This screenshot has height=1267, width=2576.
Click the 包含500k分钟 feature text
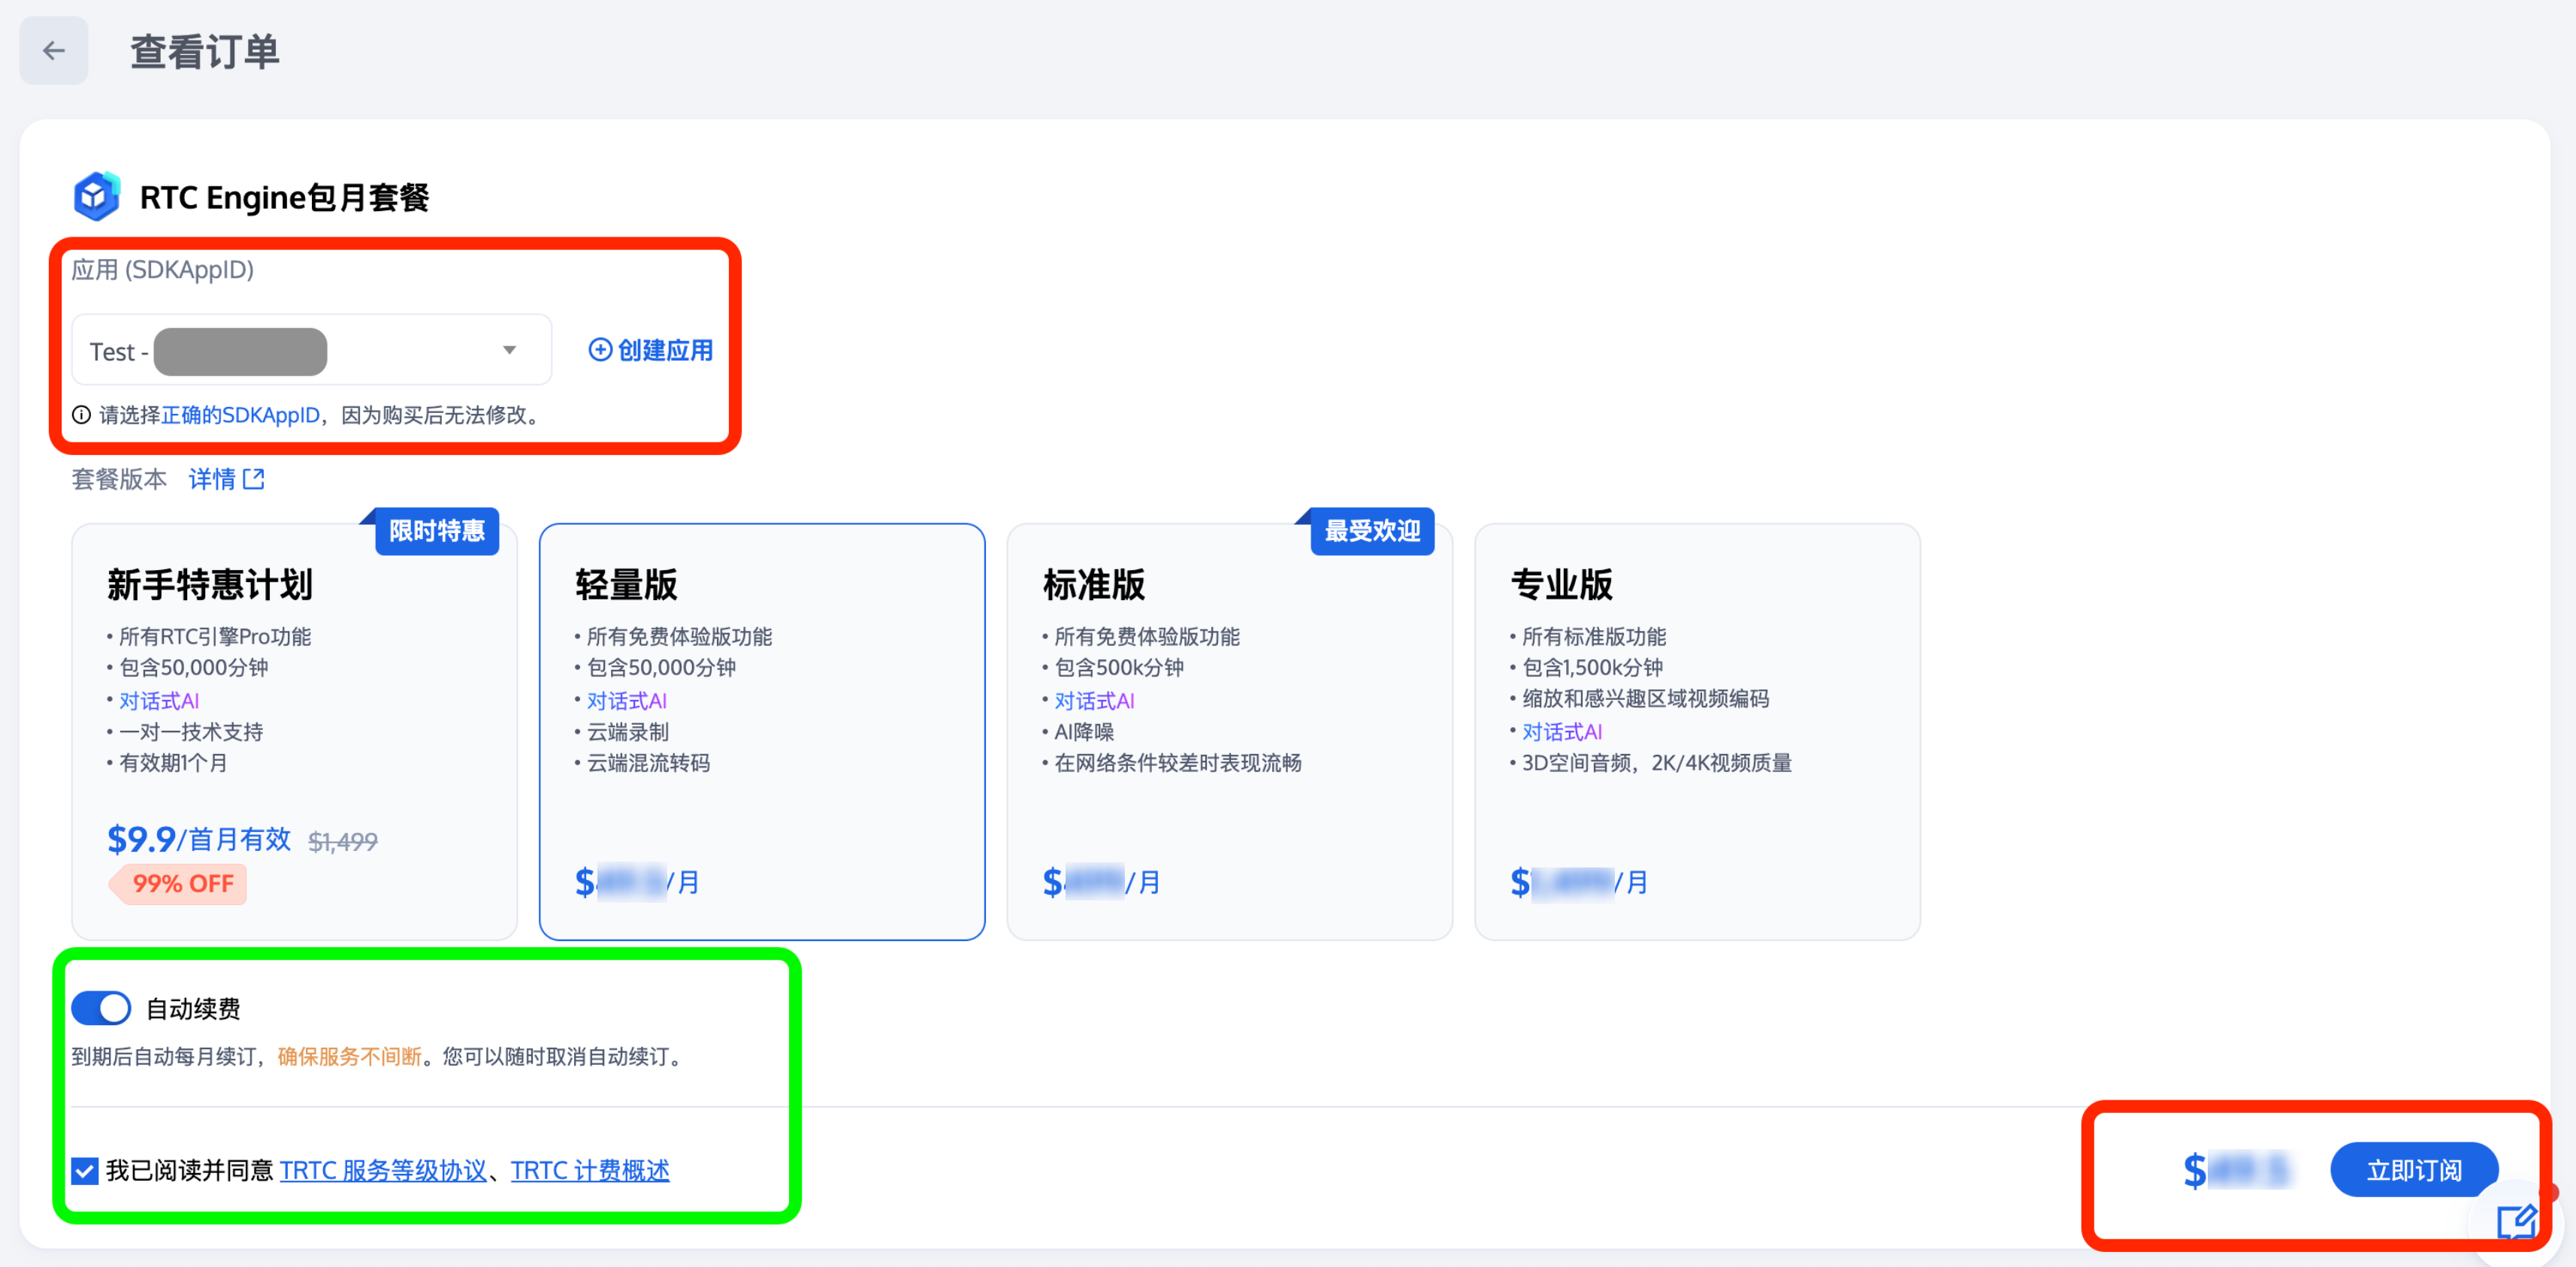click(x=1119, y=668)
